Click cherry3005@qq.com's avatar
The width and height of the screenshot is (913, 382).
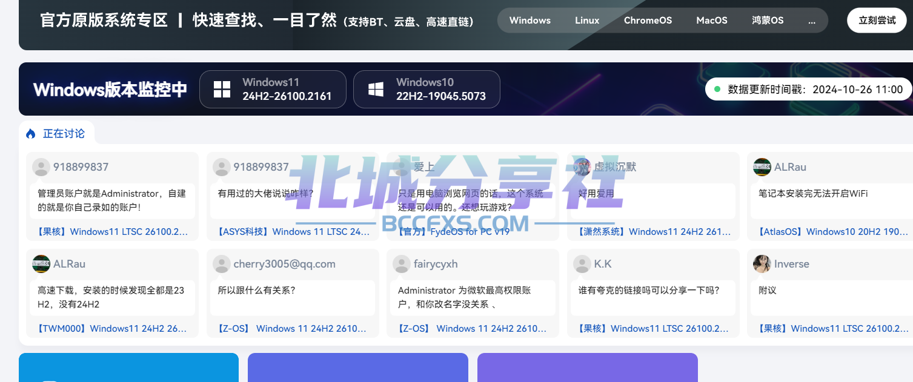pos(222,264)
